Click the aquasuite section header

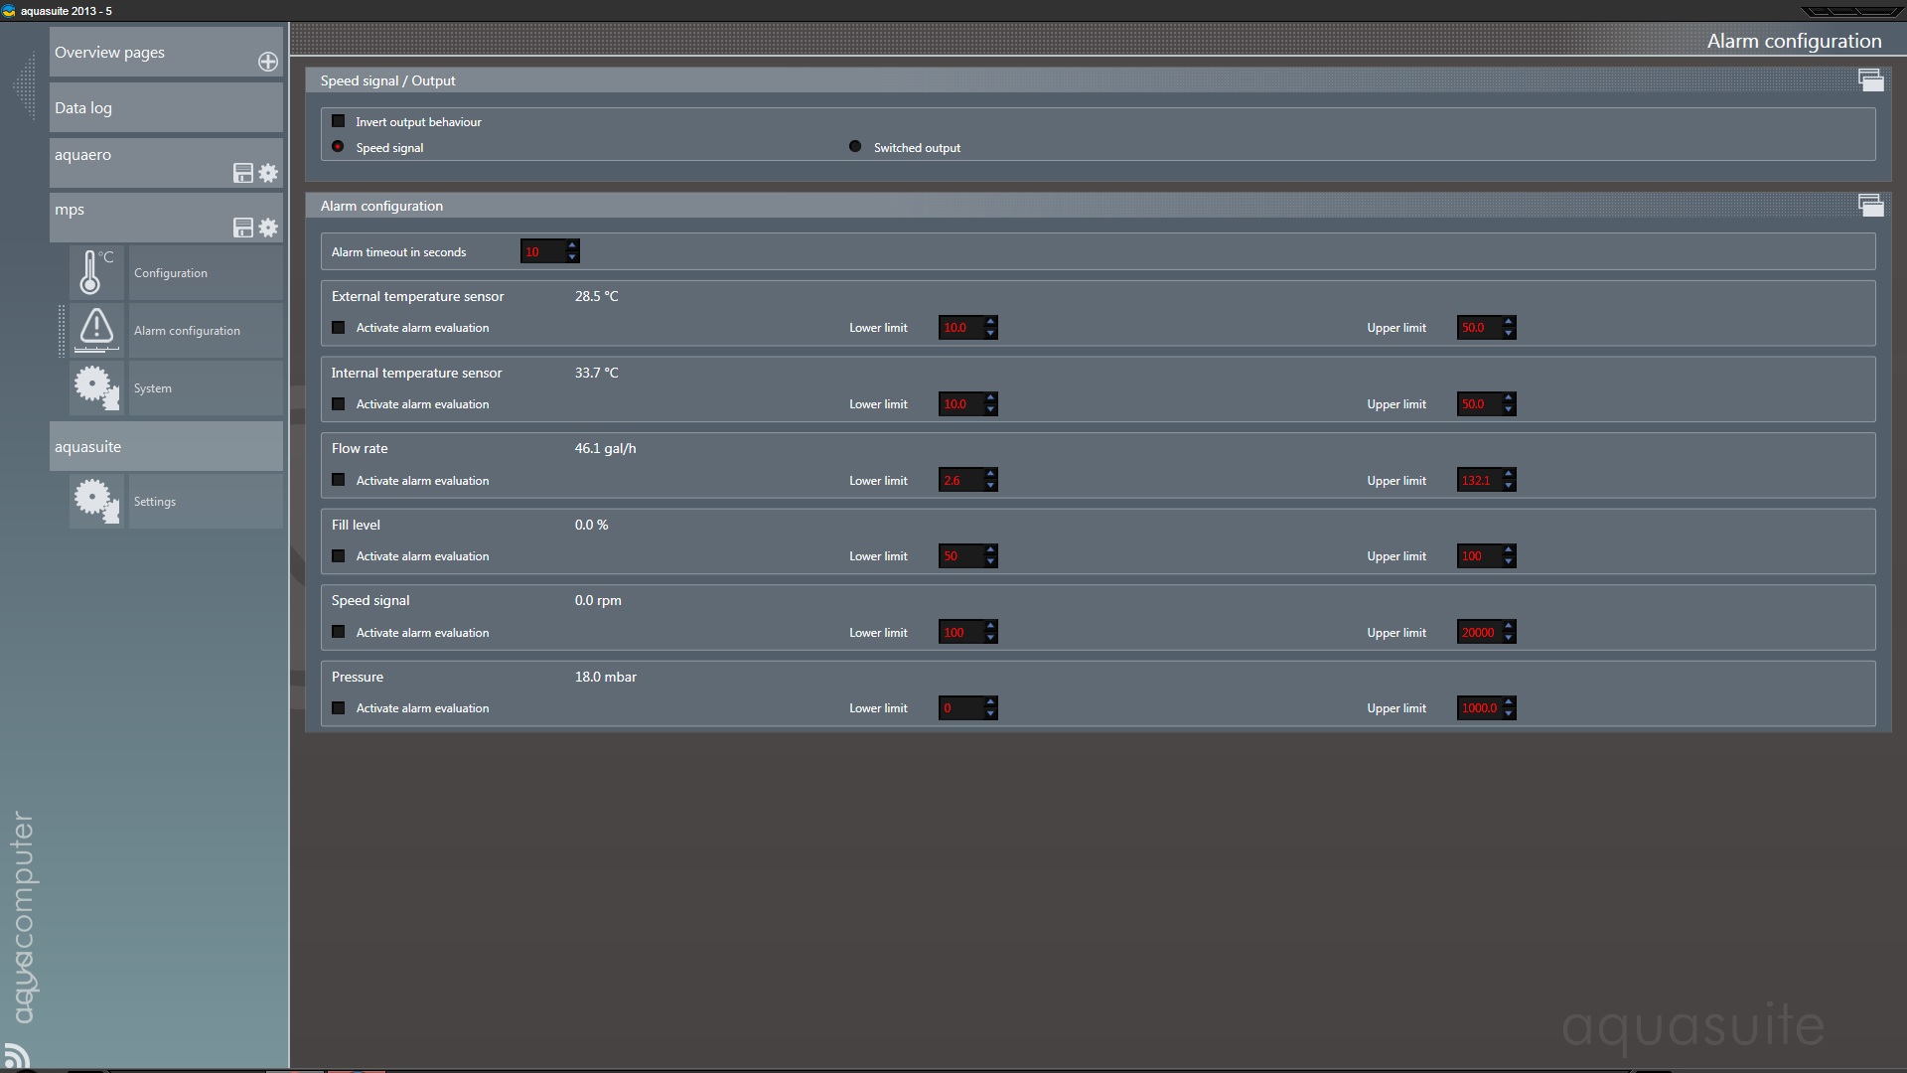tap(166, 446)
